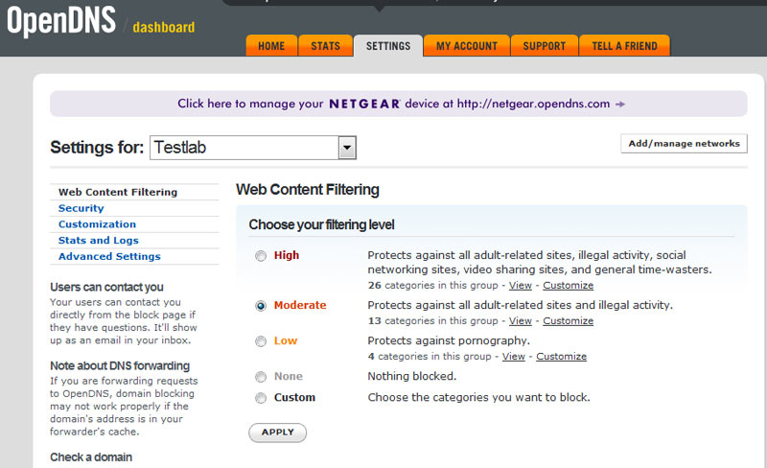Open Stats and Logs sidebar link
The image size is (767, 468).
click(98, 241)
